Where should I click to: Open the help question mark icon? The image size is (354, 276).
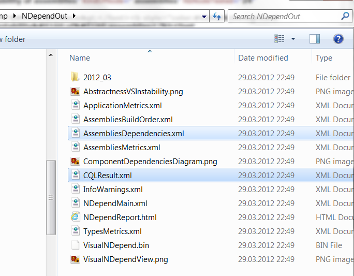coord(338,39)
